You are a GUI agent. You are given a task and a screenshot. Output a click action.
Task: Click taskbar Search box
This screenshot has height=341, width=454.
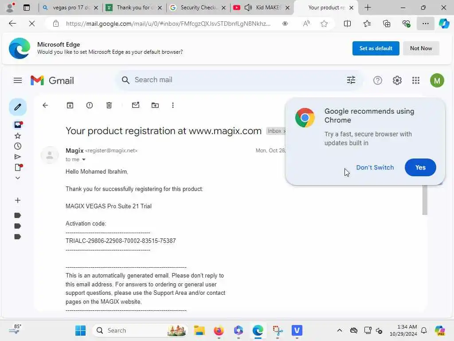140,330
